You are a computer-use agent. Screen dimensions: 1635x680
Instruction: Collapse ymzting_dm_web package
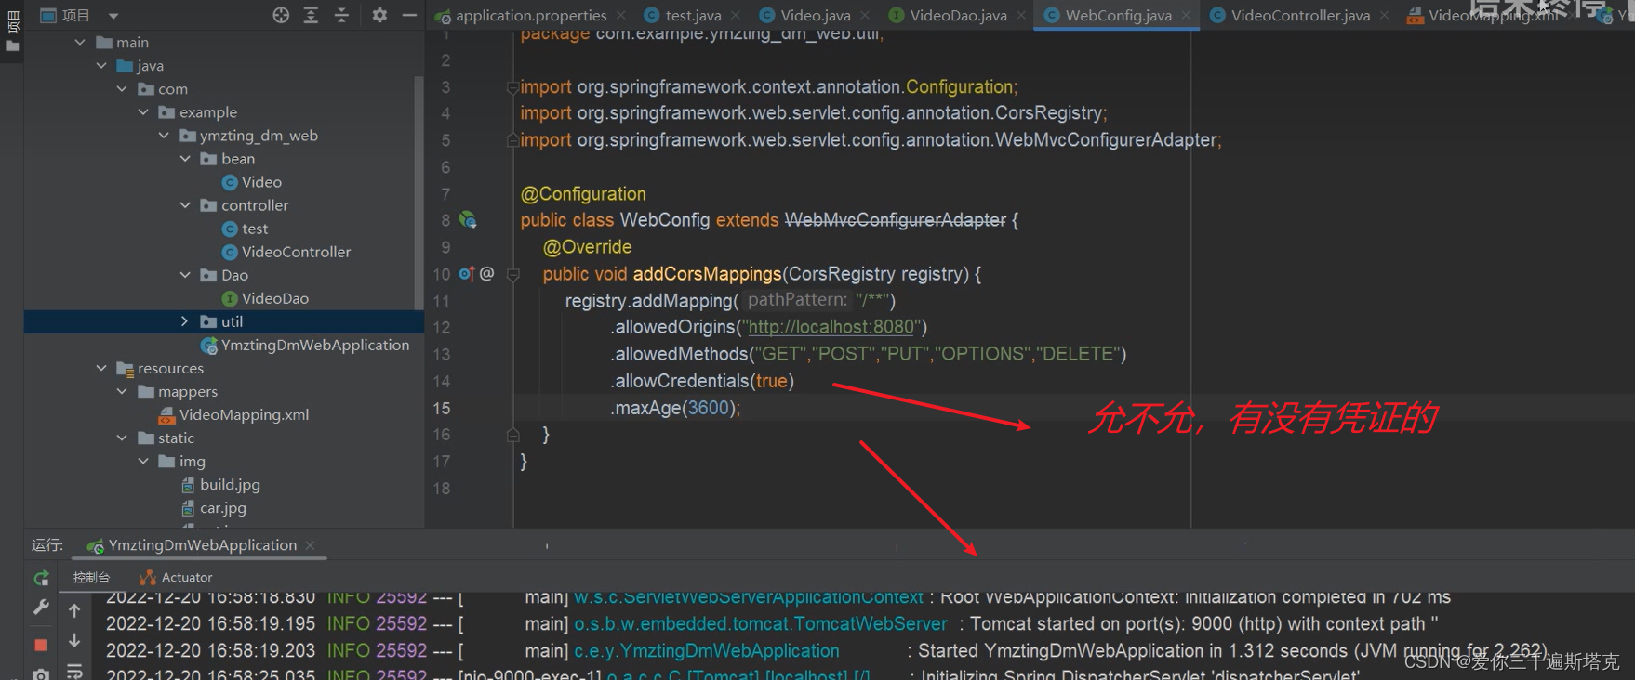(x=164, y=135)
